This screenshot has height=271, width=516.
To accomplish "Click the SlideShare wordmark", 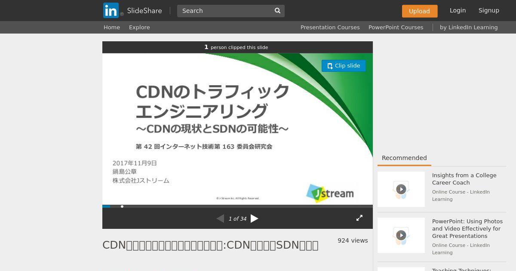I will 144,11.
